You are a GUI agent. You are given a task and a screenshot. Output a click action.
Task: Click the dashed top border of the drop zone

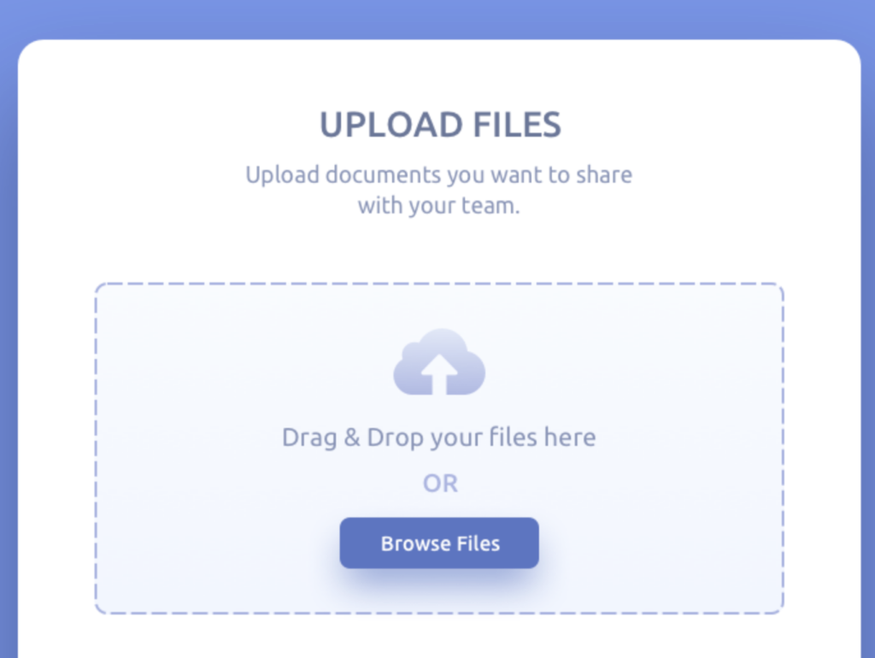pos(439,284)
